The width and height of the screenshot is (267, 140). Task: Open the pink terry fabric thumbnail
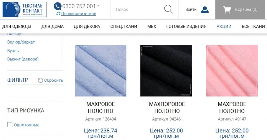232,70
